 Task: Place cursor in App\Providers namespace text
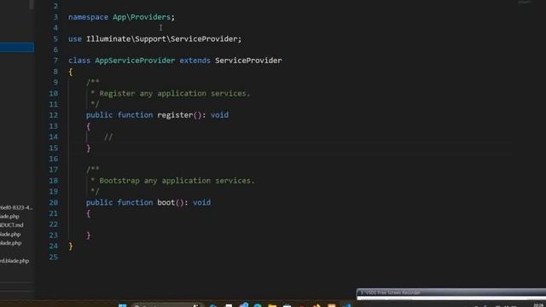142,17
